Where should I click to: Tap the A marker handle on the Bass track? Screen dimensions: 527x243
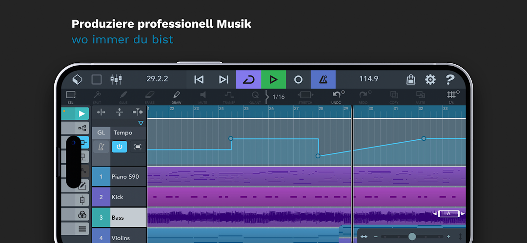449,213
